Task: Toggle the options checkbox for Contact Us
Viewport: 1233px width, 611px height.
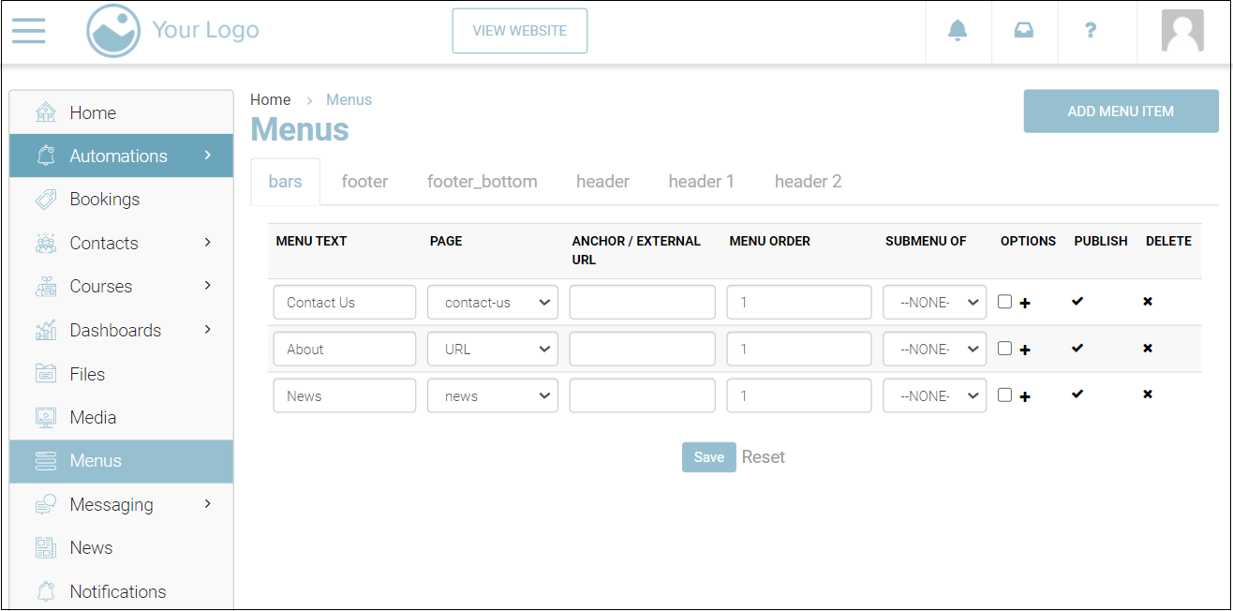Action: pyautogui.click(x=1004, y=302)
